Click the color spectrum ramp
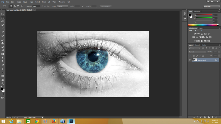Viewport: 221px width, 124px height. click(x=203, y=25)
